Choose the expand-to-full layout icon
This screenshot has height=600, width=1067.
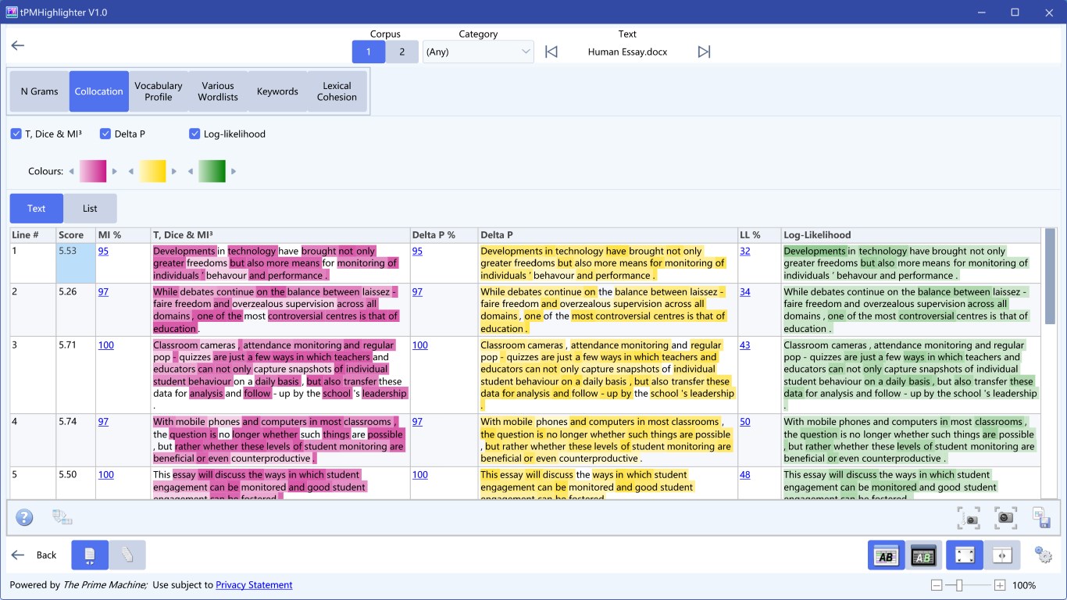(x=965, y=555)
